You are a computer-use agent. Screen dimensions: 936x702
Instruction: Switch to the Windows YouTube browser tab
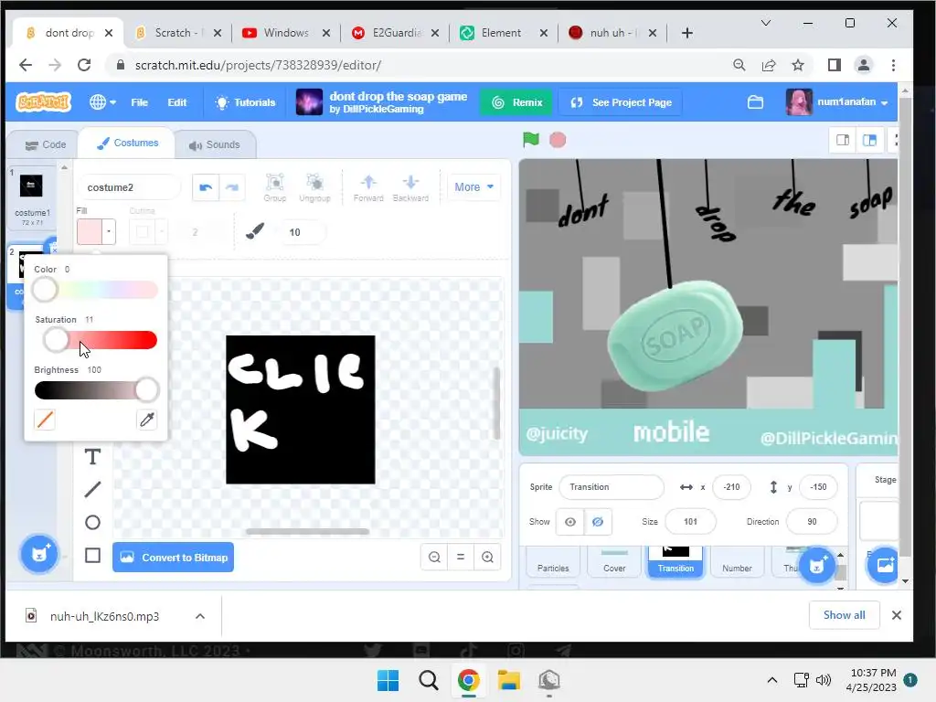point(286,33)
